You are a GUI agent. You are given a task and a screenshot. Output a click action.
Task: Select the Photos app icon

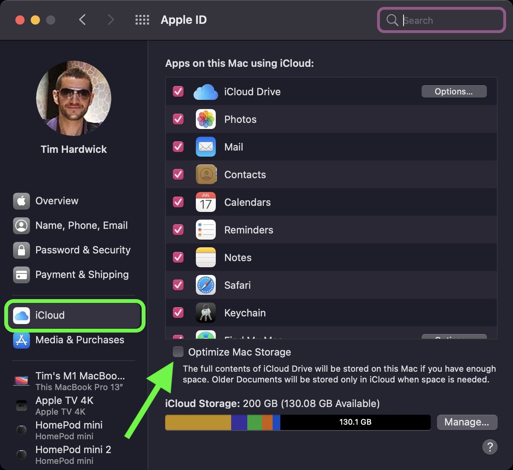205,119
